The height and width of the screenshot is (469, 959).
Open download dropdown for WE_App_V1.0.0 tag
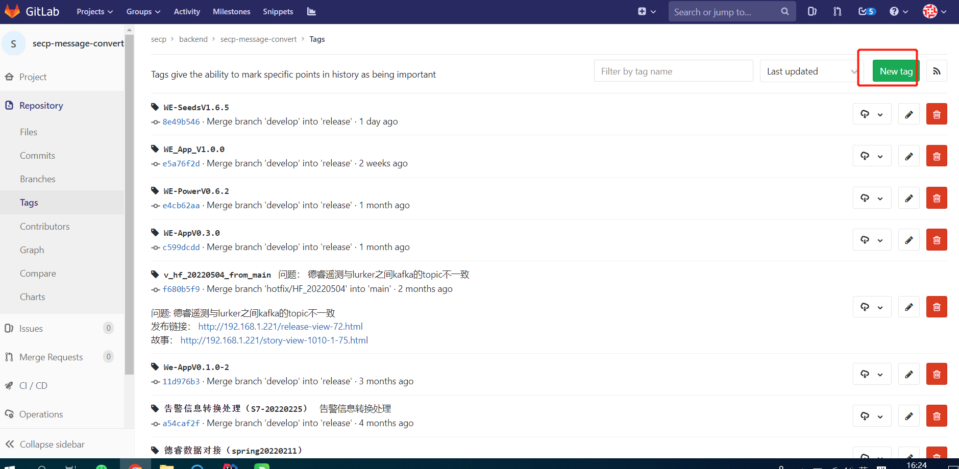[872, 156]
